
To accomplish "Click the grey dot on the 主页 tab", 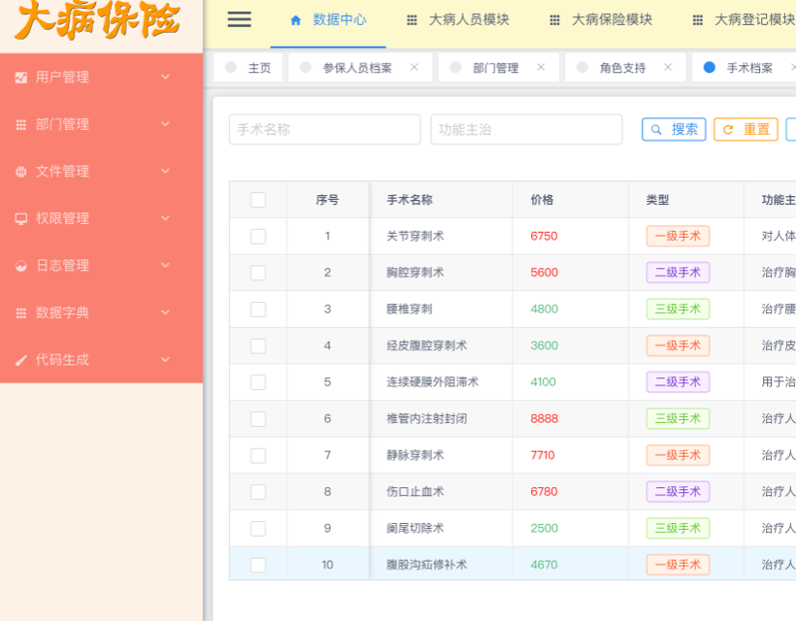I will [x=230, y=67].
